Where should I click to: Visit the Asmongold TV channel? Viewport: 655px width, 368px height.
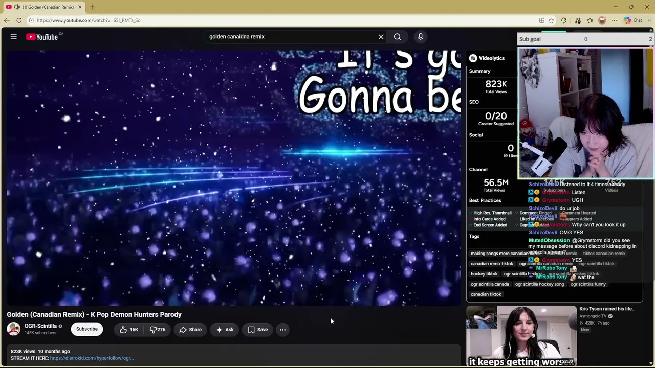tap(594, 316)
